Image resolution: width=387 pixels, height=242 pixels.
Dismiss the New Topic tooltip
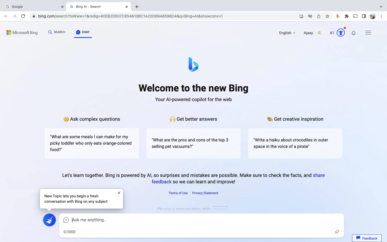click(119, 193)
